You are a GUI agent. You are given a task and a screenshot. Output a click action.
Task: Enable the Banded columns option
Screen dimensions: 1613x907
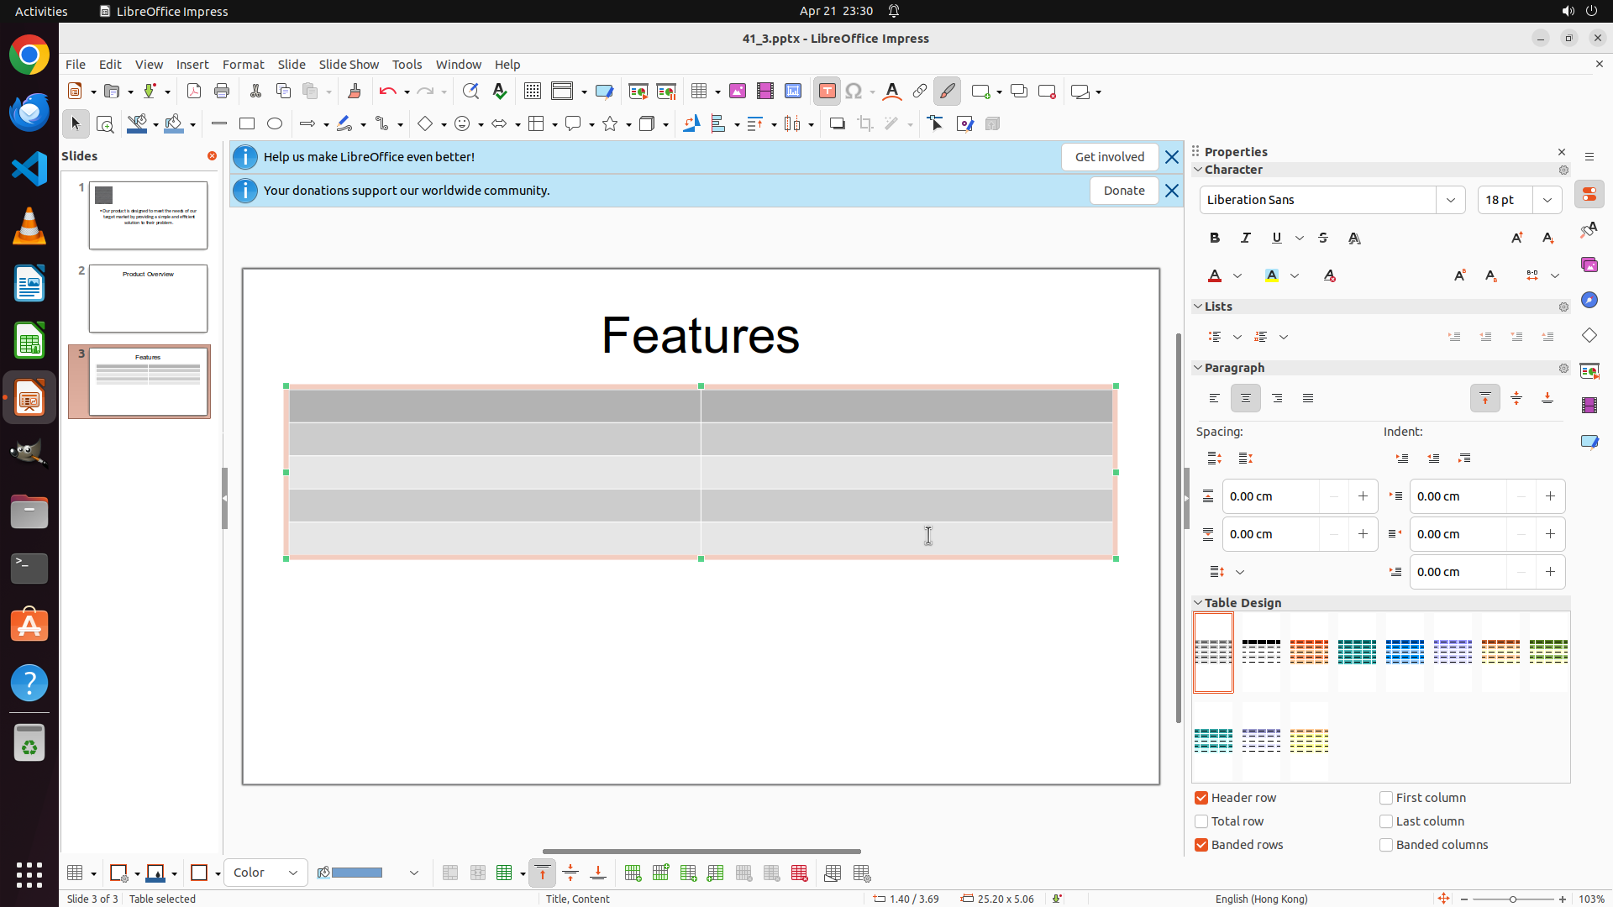pos(1386,845)
